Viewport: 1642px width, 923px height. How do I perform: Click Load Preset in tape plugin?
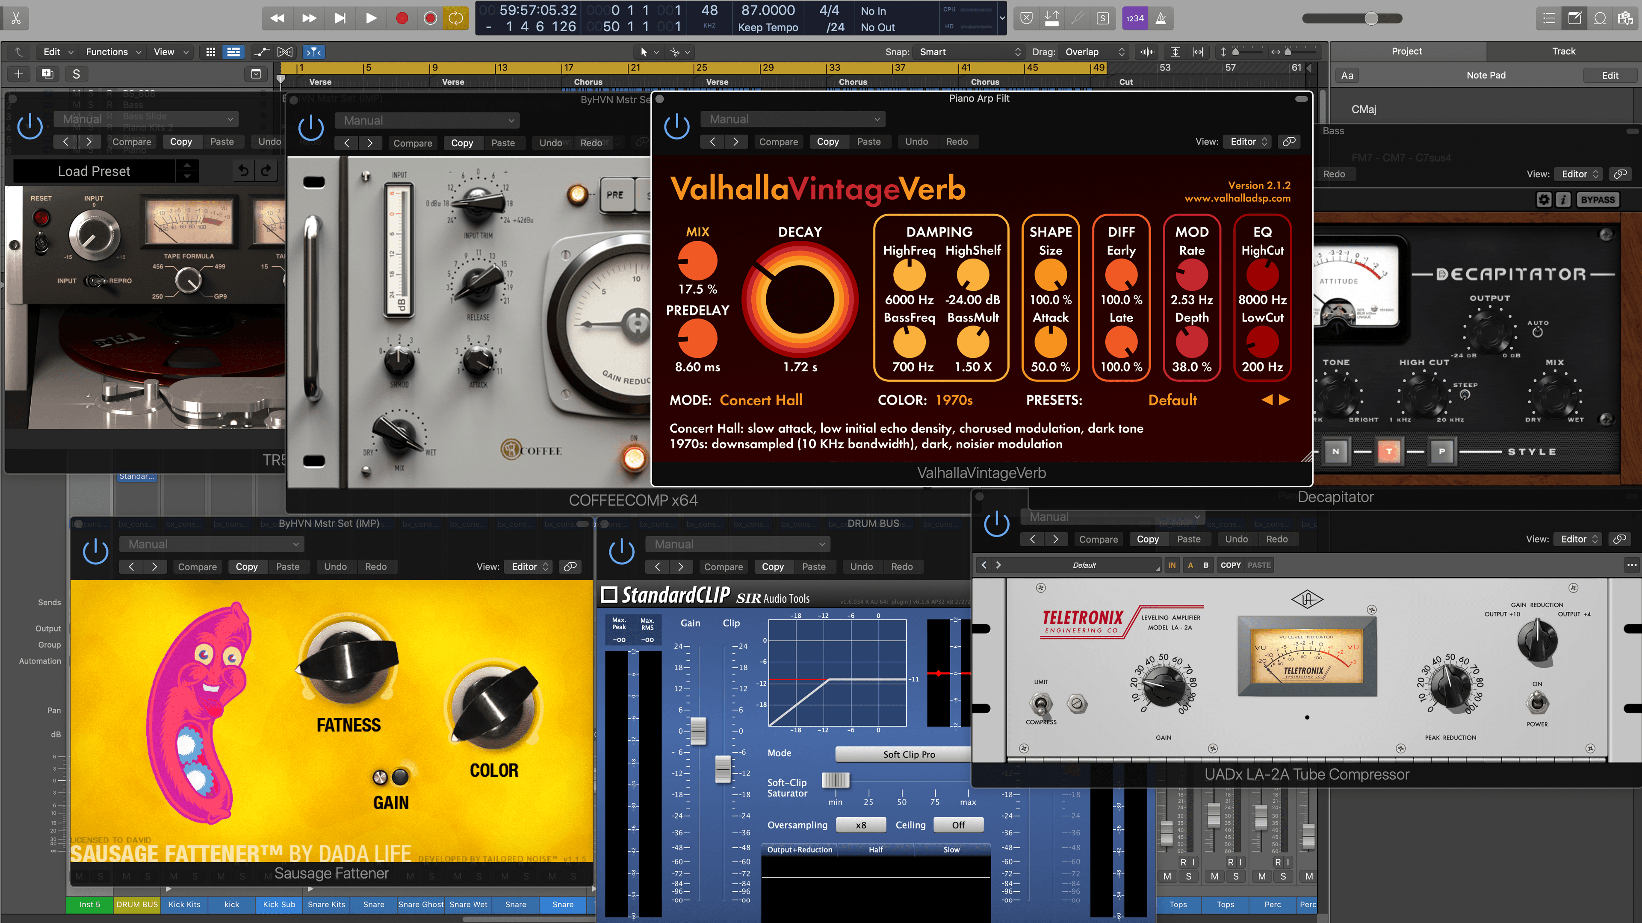[x=94, y=171]
